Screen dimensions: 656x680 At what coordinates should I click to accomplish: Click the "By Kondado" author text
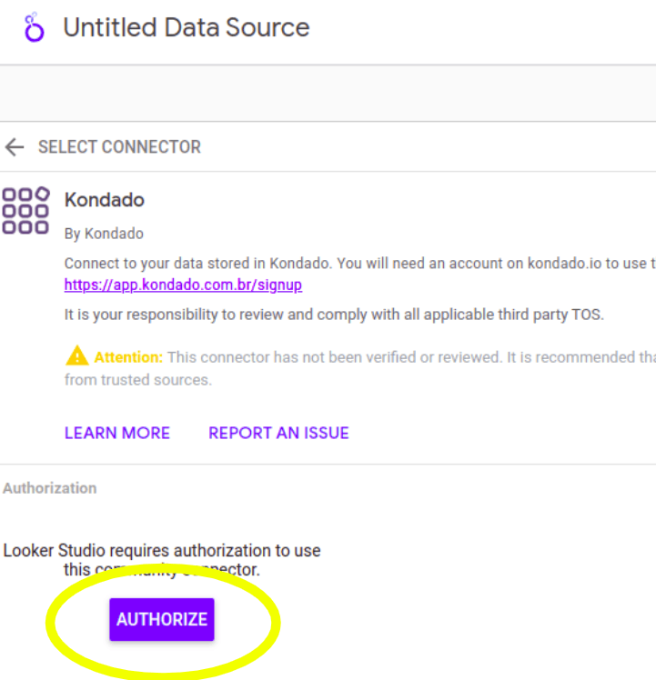(x=104, y=234)
